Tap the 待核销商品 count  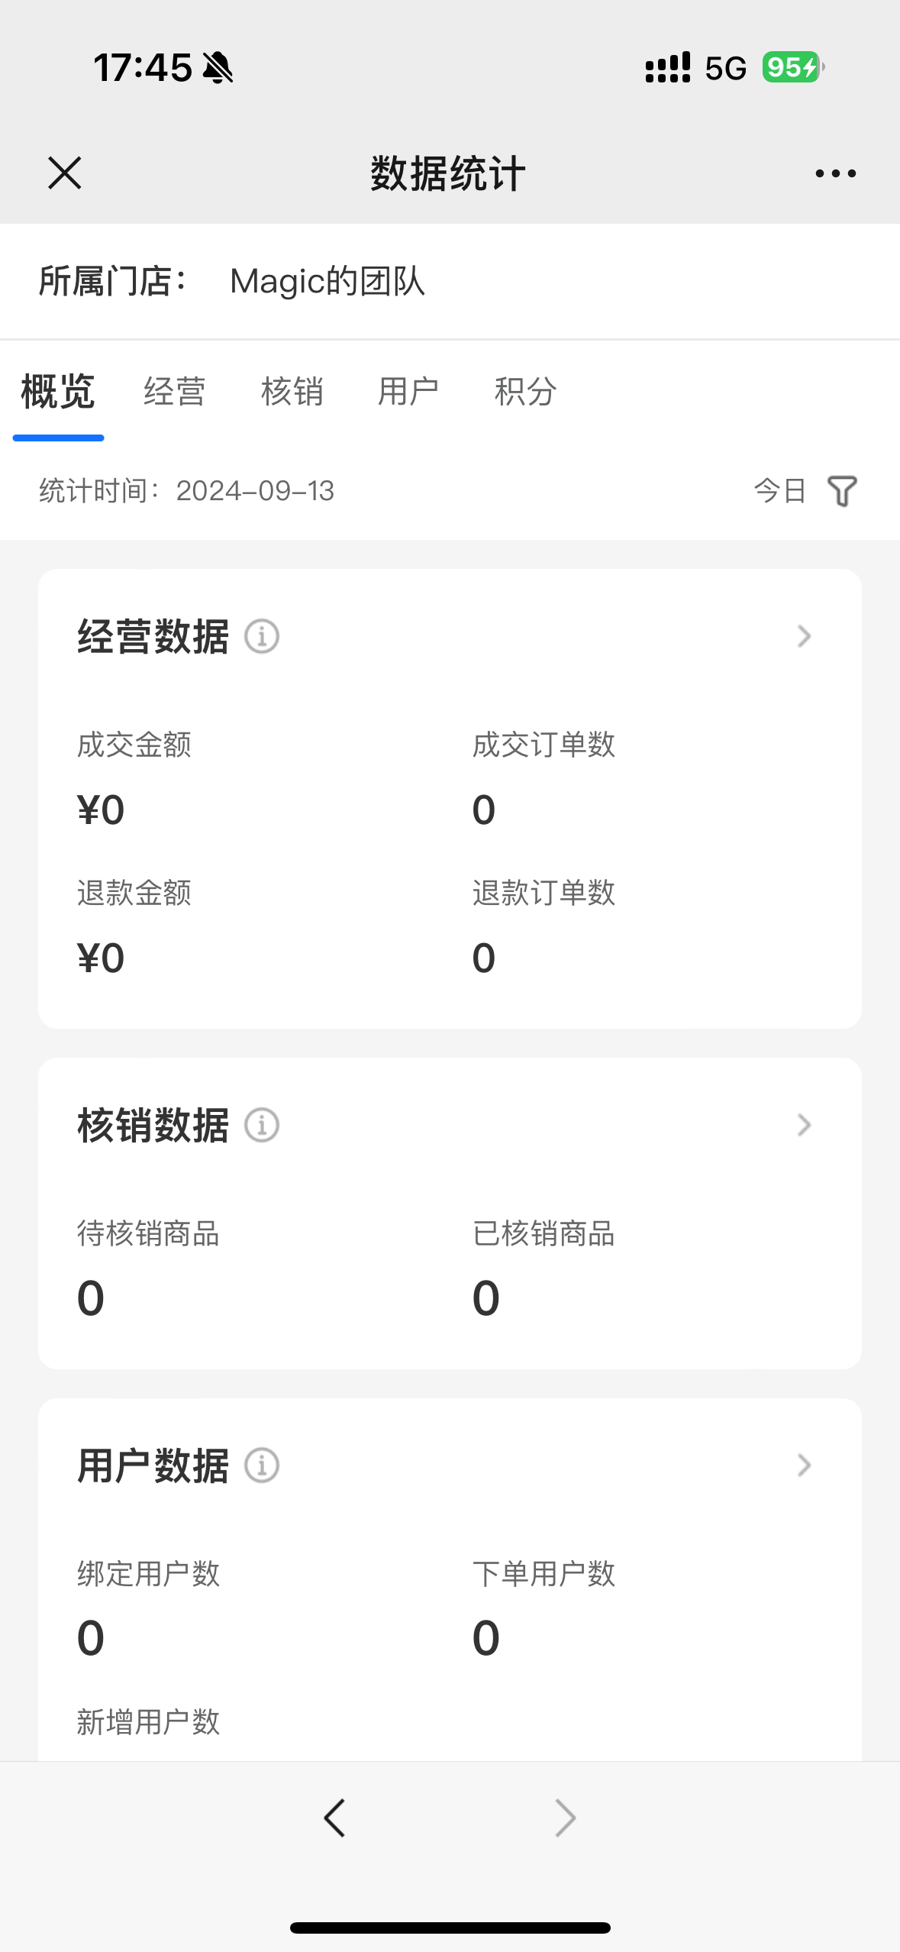[91, 1298]
